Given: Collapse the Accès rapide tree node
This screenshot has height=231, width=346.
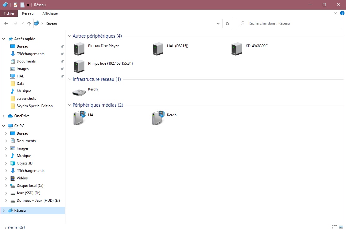Looking at the screenshot, I should point(3,39).
